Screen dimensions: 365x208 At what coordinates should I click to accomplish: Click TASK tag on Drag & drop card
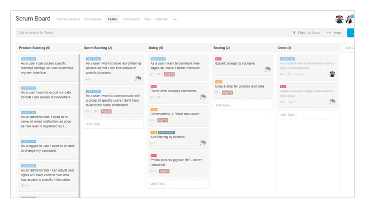(x=219, y=82)
